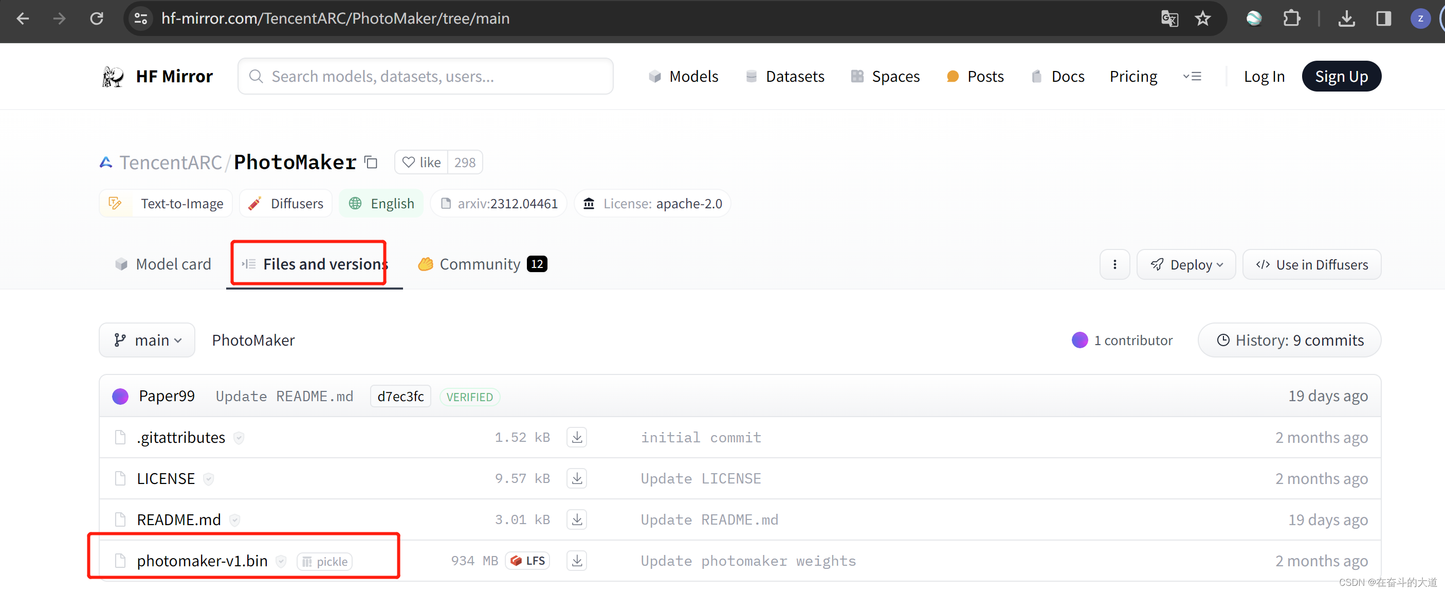1445x592 pixels.
Task: Click the Text-to-Image tag icon
Action: (118, 204)
